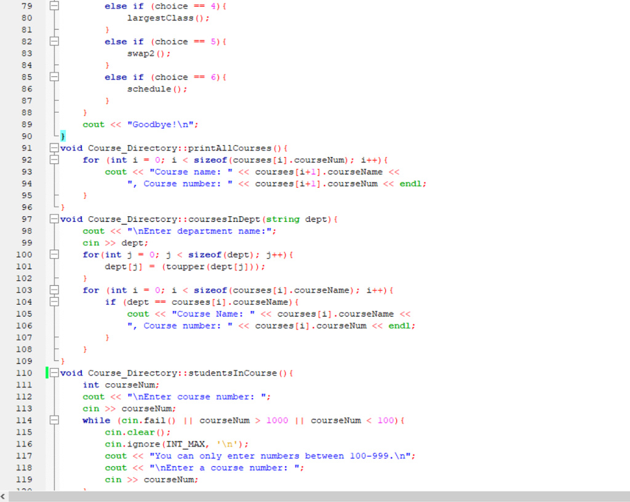This screenshot has height=502, width=630.
Task: Click 'cin >> courseNum;' on line 119
Action: [x=151, y=479]
